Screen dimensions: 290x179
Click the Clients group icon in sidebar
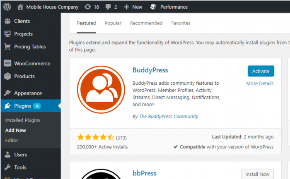(x=7, y=21)
